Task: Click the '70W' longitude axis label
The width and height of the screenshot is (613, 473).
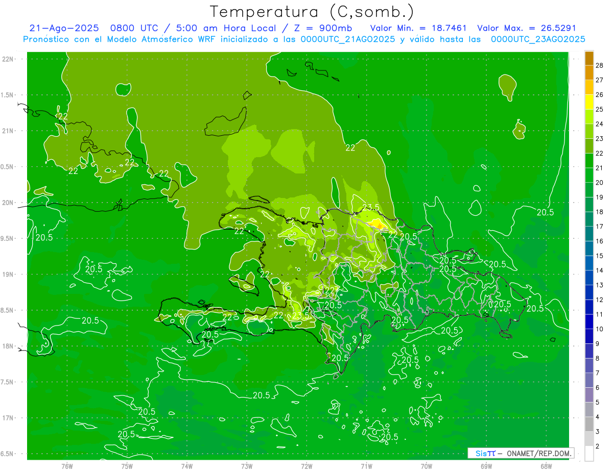Action: 427,466
